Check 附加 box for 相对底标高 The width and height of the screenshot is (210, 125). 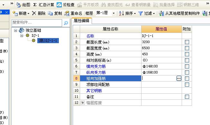pos(187,60)
